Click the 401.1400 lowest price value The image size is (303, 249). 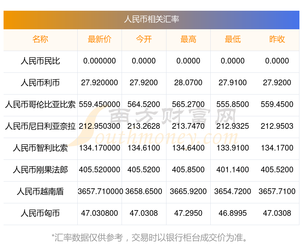point(233,170)
